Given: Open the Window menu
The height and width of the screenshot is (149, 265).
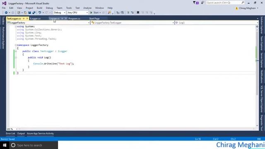Looking at the screenshot, I should pyautogui.click(x=99, y=8).
